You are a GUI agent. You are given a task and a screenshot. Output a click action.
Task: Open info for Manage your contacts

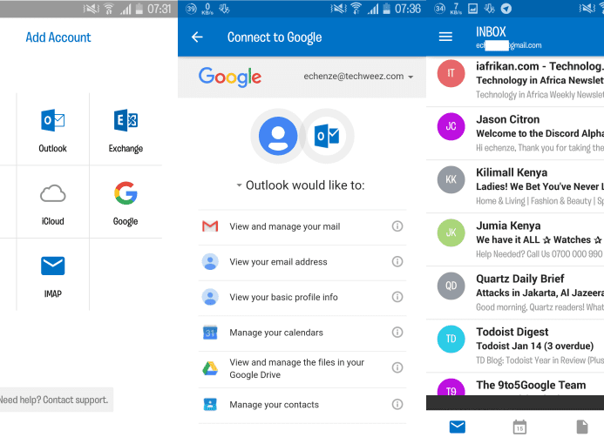pos(397,404)
